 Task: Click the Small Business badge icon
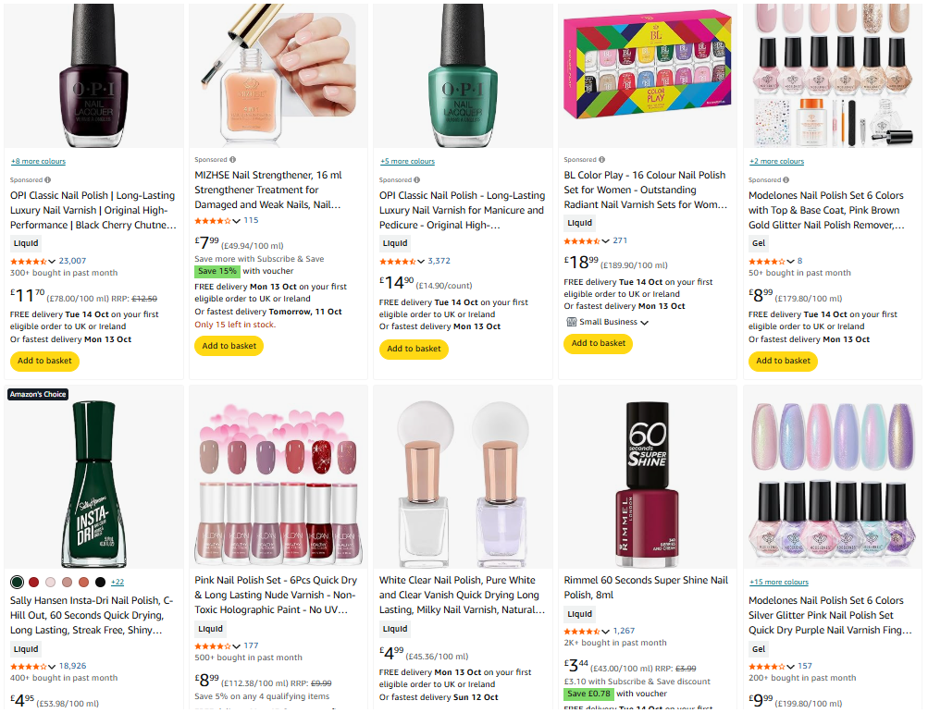click(571, 322)
